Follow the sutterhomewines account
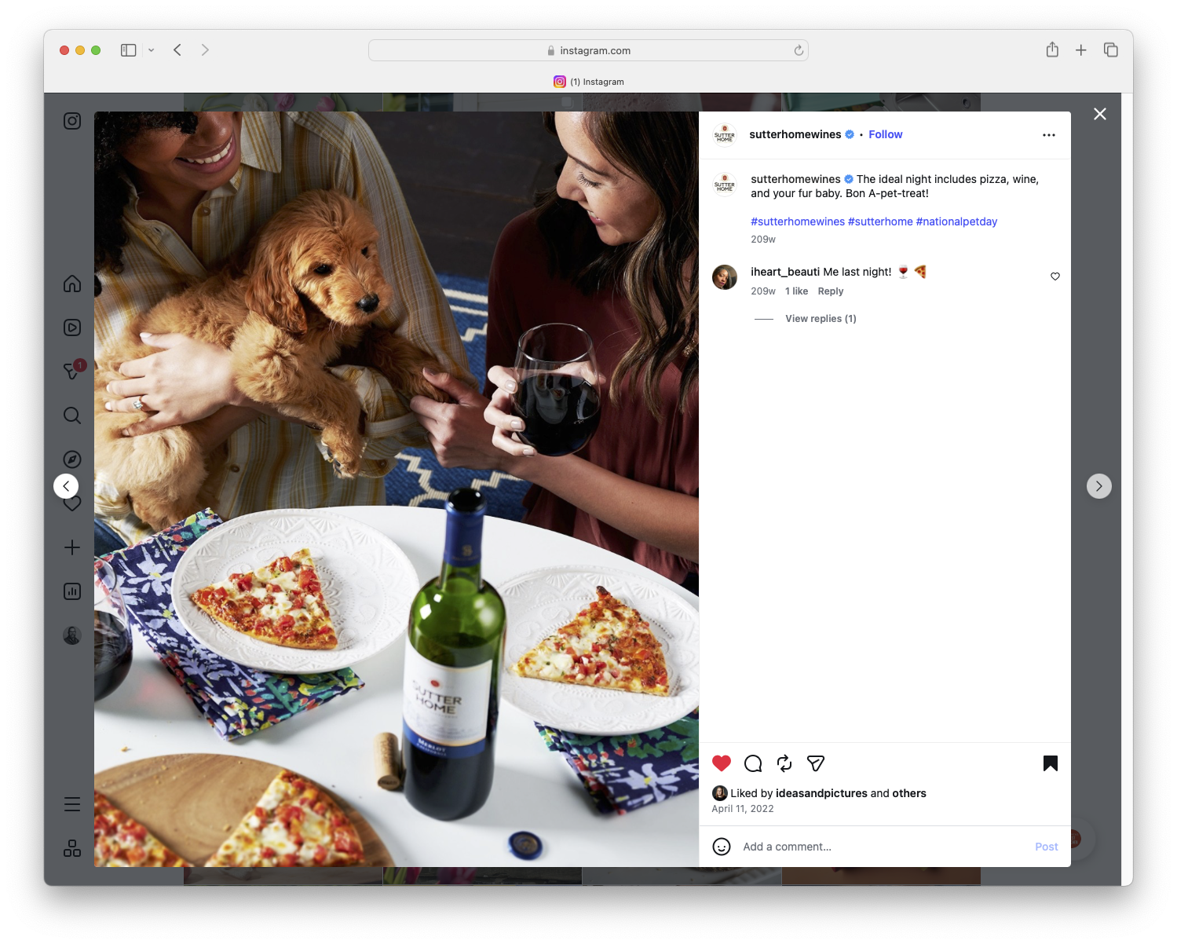1177x944 pixels. (x=885, y=134)
